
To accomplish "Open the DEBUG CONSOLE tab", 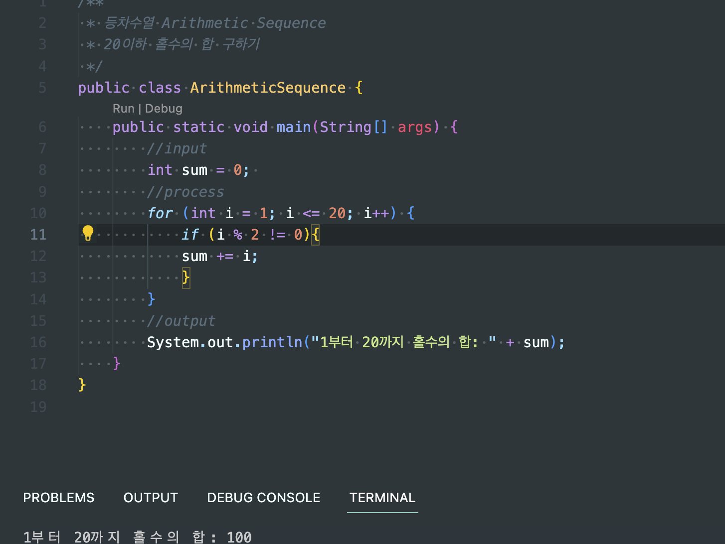I will (x=263, y=498).
